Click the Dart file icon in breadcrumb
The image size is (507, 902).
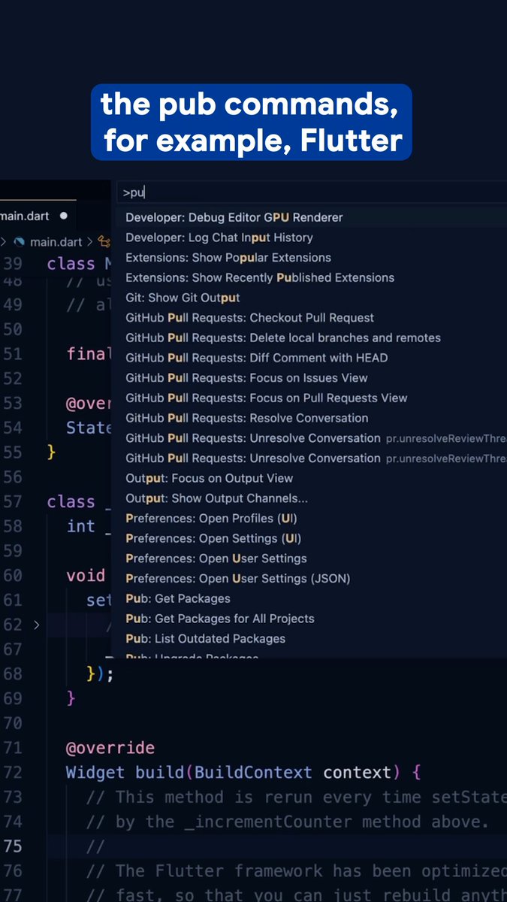click(20, 241)
